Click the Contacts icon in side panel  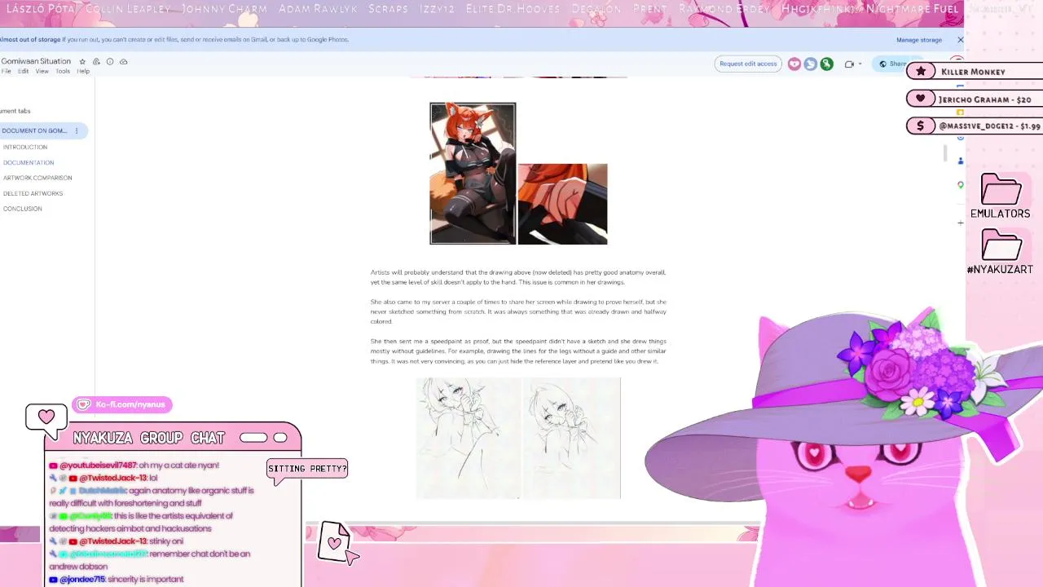[x=960, y=161]
